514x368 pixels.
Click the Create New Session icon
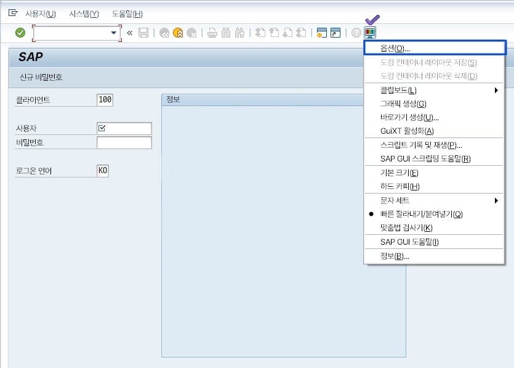point(321,33)
